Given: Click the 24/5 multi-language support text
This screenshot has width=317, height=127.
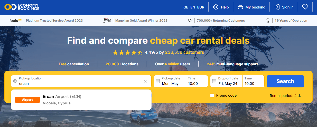Looking at the screenshot, I should [x=232, y=64].
